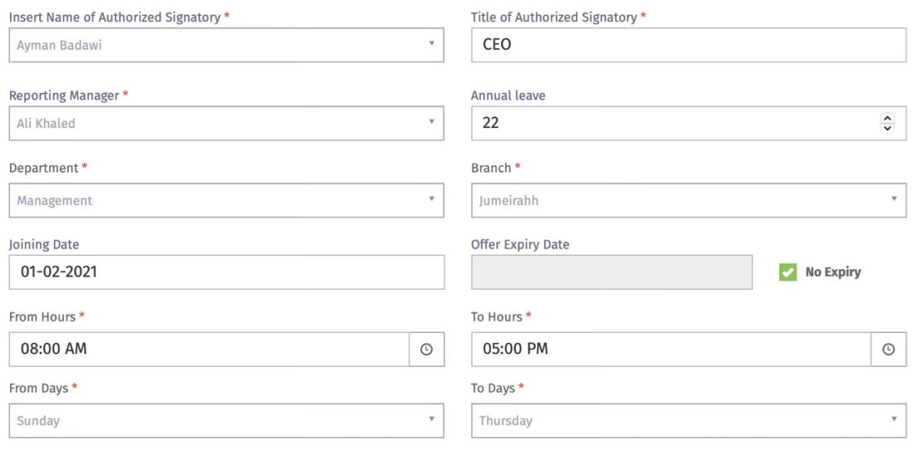Increase the Annual leave value
This screenshot has height=451, width=918.
887,119
